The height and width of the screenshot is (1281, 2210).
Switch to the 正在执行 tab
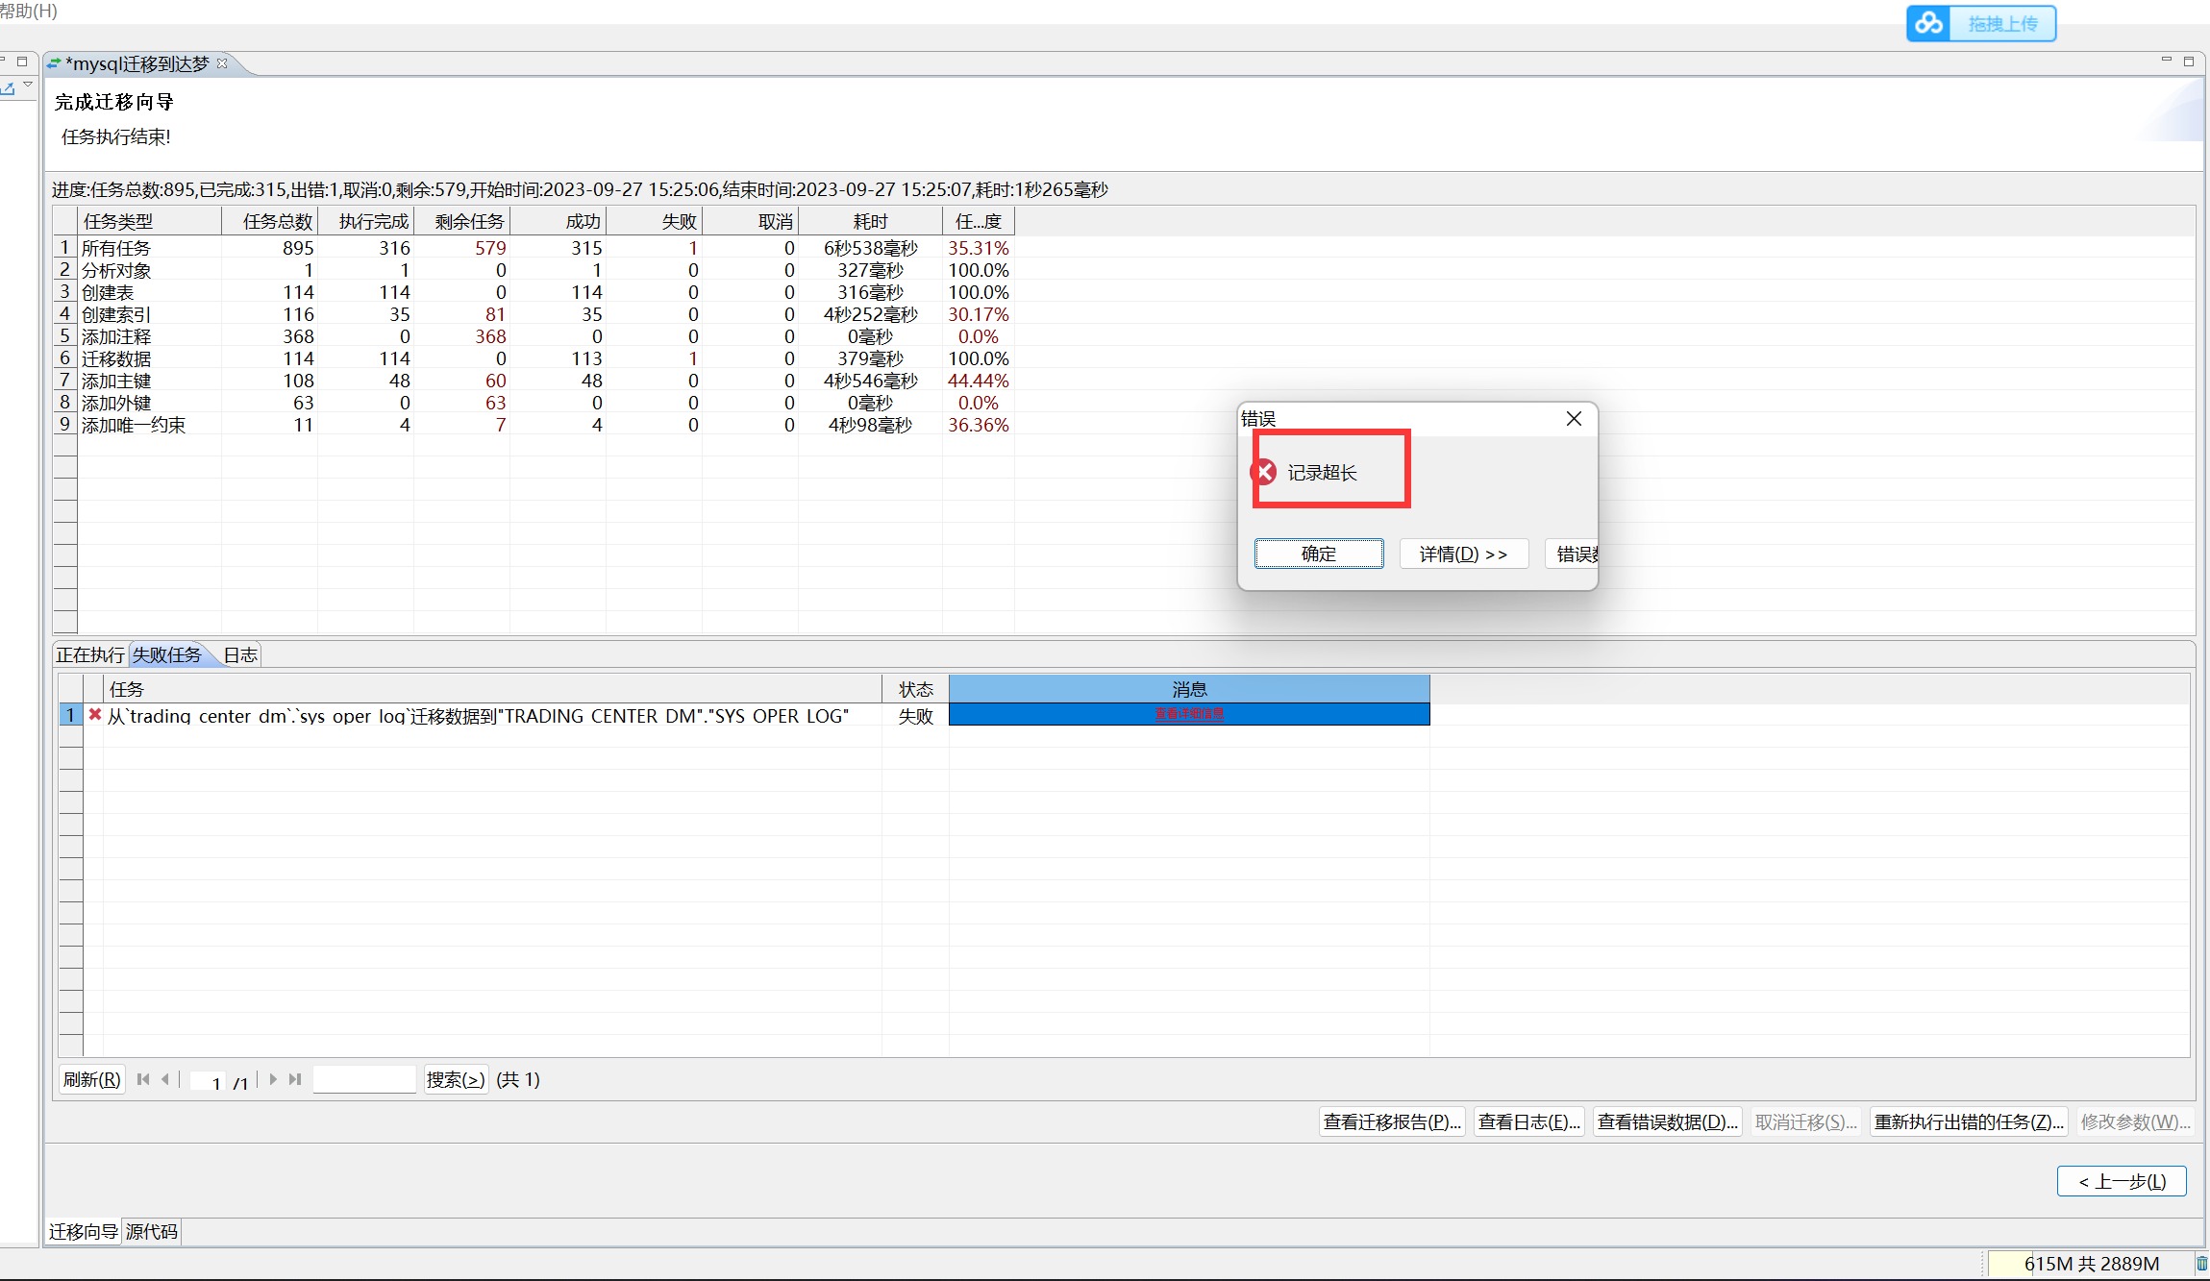coord(90,654)
